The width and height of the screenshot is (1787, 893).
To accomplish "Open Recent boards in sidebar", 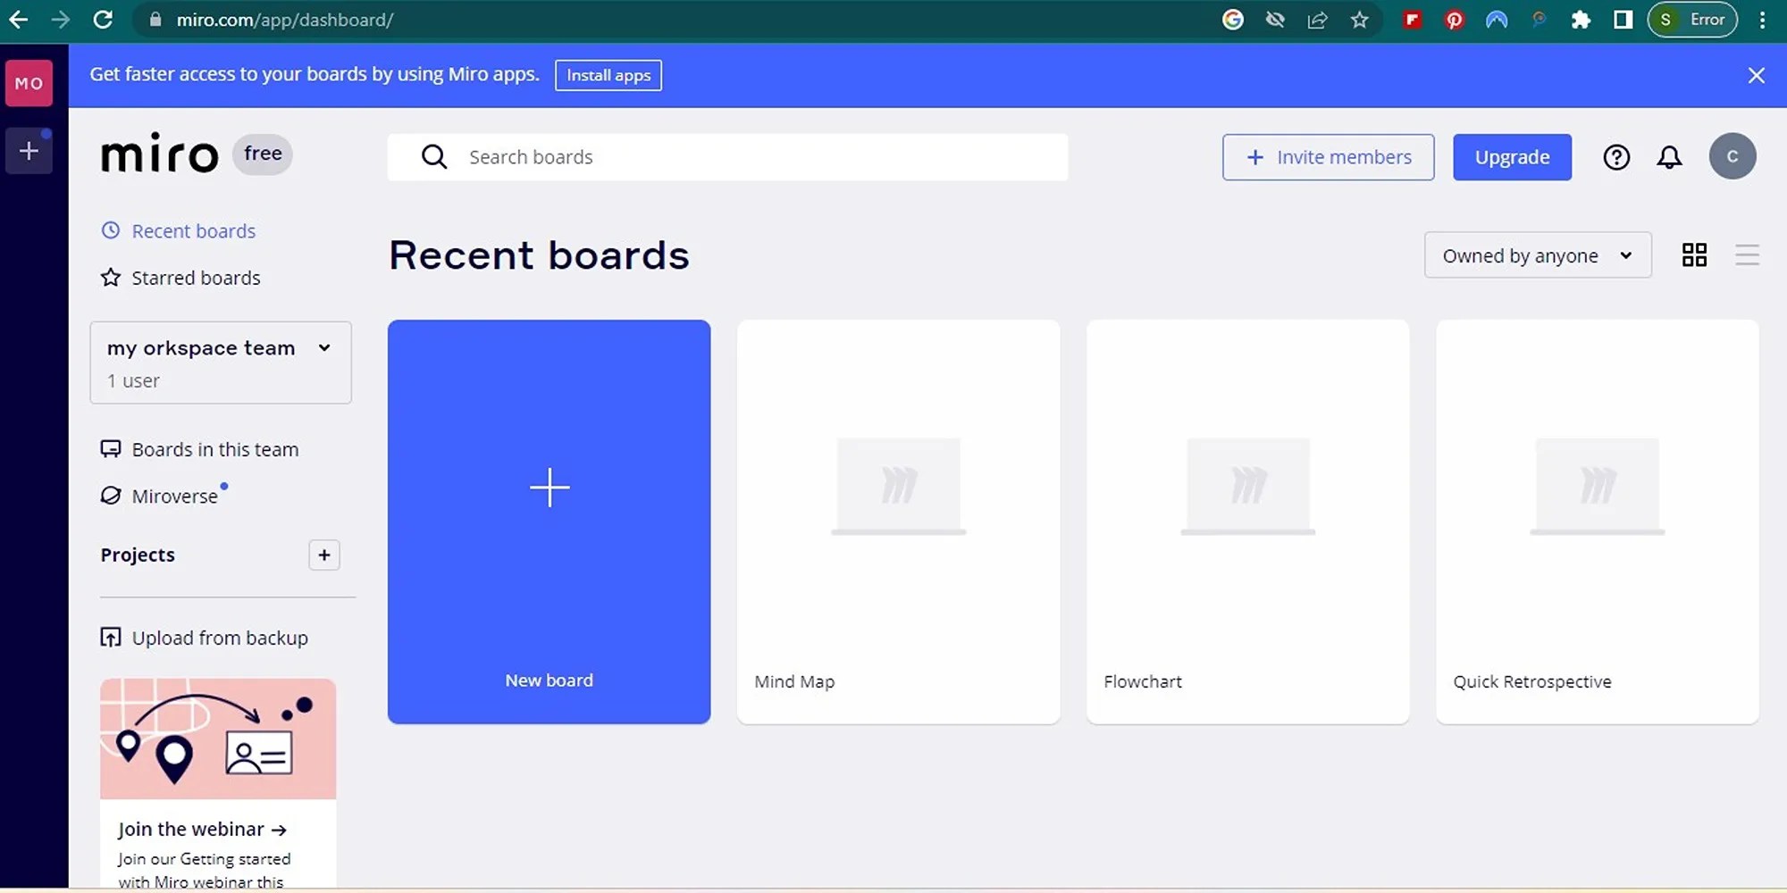I will click(179, 231).
